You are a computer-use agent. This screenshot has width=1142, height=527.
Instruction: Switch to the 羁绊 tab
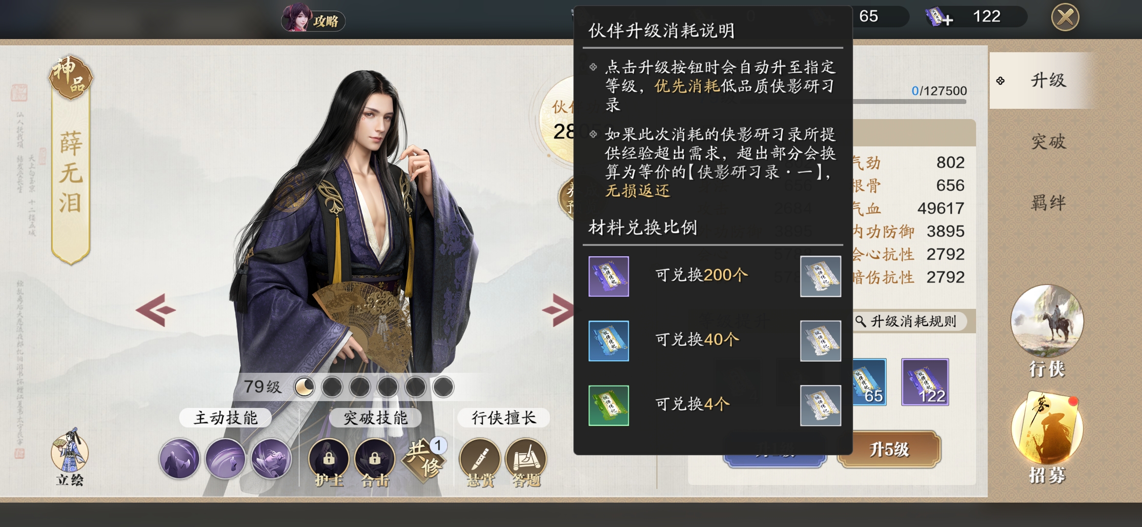click(x=1048, y=202)
